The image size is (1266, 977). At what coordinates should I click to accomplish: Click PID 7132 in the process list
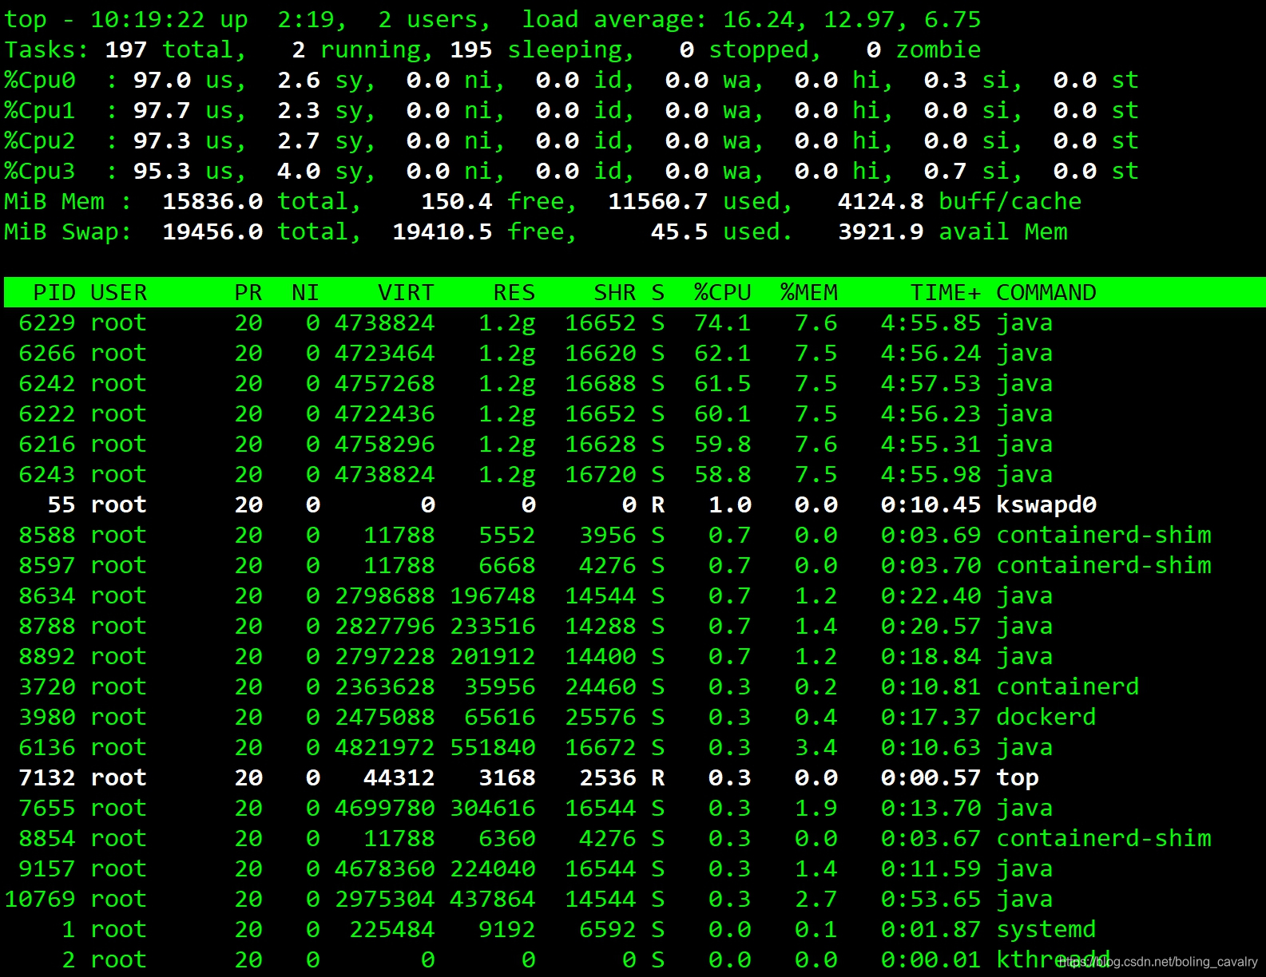47,778
